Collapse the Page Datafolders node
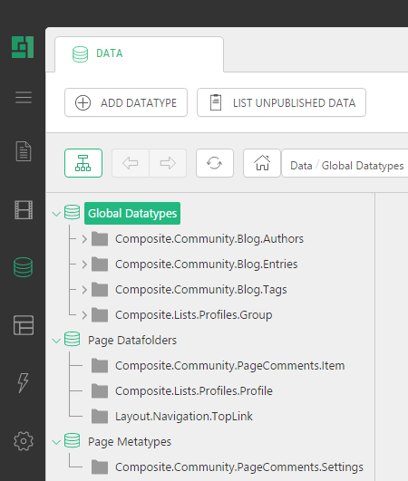 [x=56, y=341]
